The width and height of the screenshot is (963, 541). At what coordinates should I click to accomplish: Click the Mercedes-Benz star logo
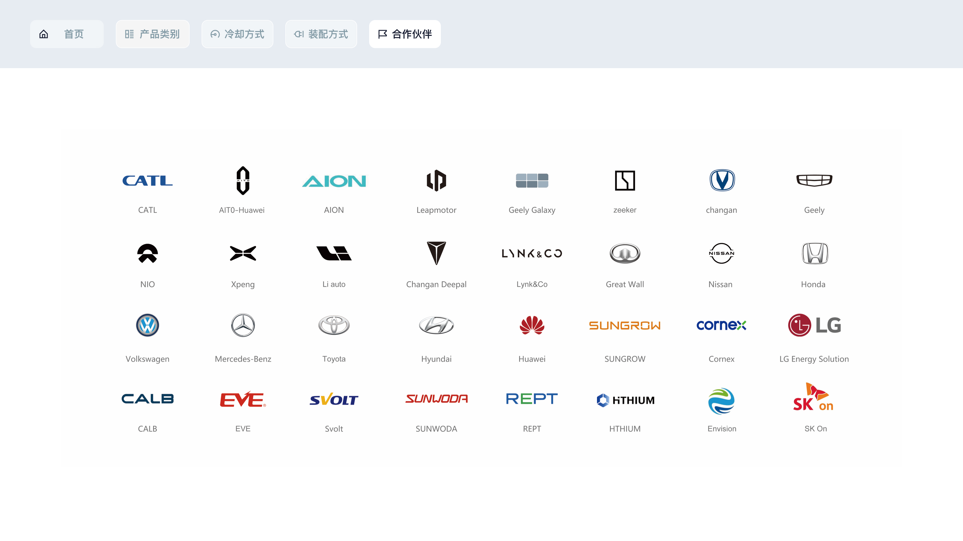click(x=243, y=325)
